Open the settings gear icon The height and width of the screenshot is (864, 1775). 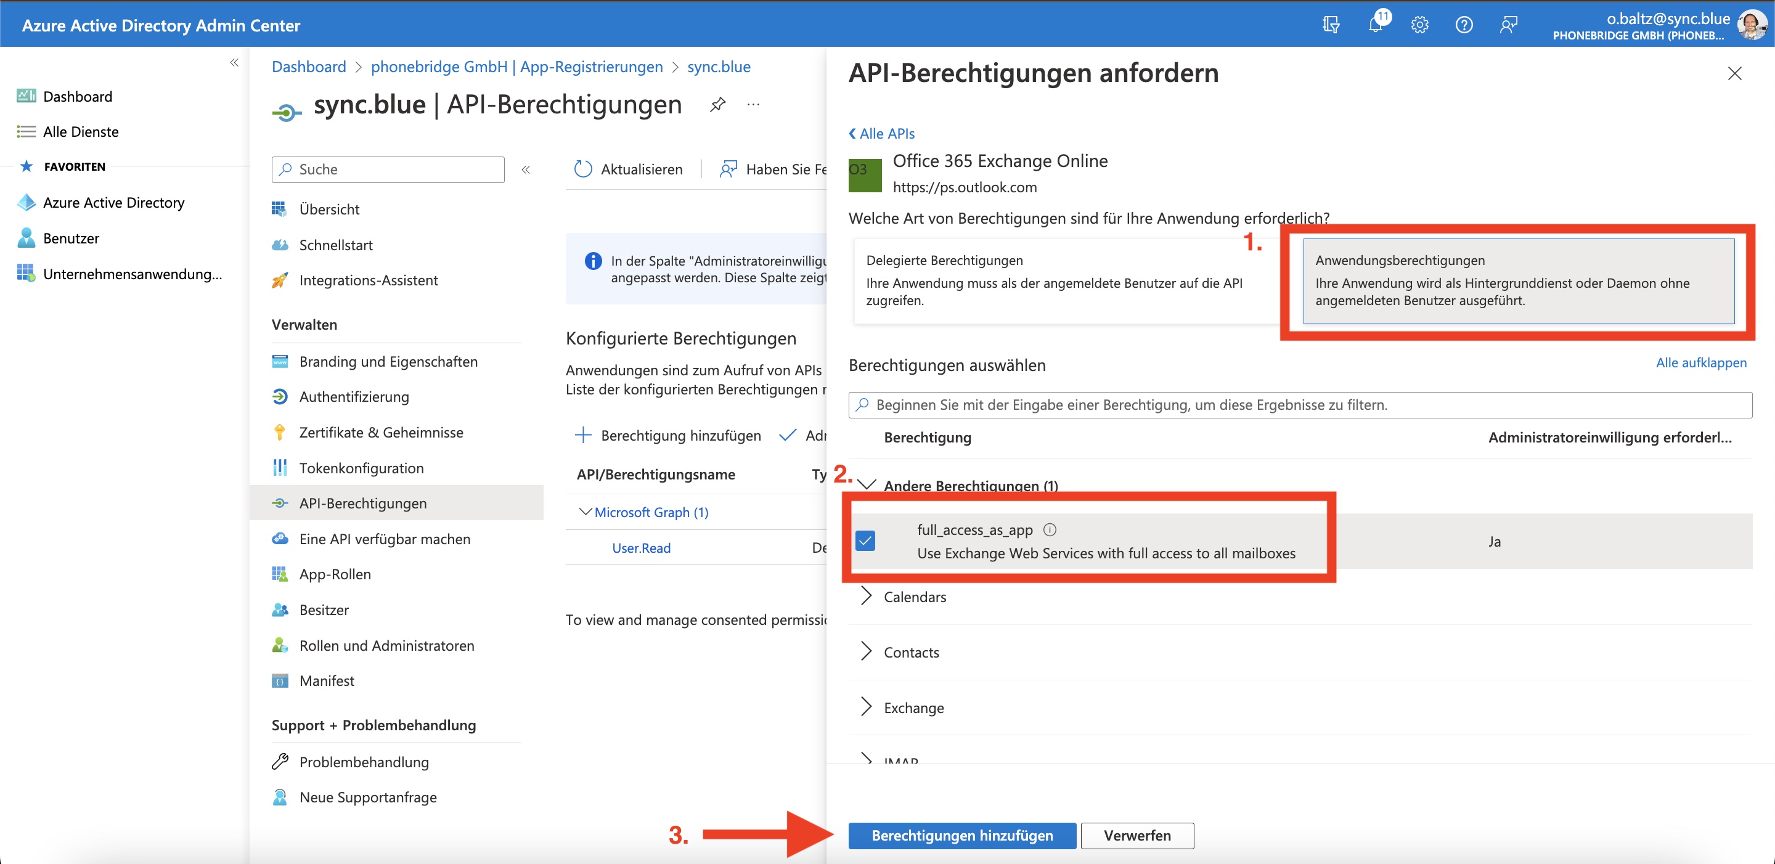[x=1419, y=25]
